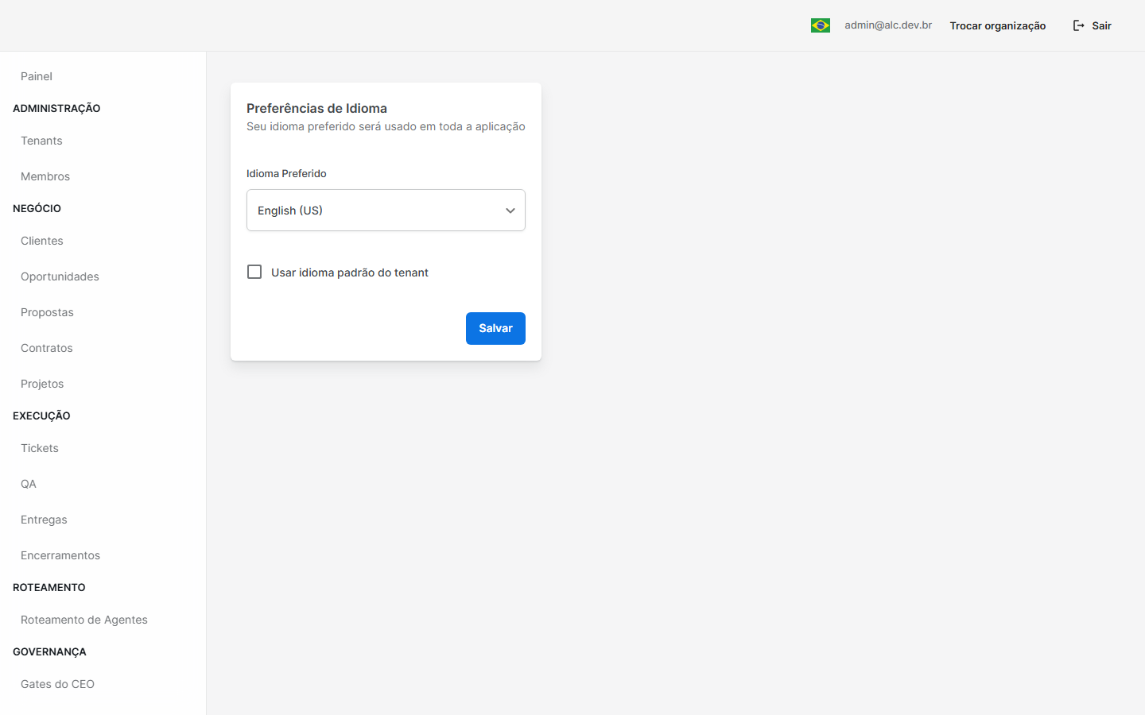This screenshot has width=1145, height=715.
Task: Click the logout arrow icon beside Sair
Action: coord(1079,25)
